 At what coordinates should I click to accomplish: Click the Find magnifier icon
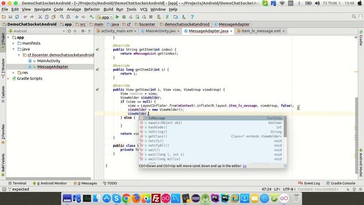point(62,17)
